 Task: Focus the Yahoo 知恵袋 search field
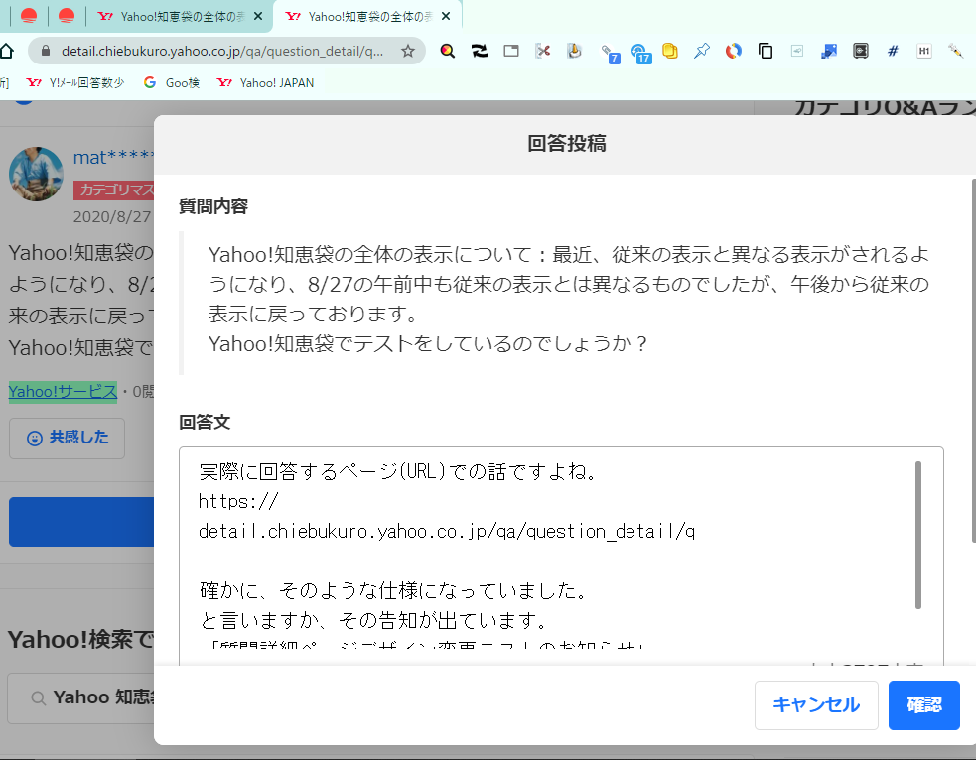pyautogui.click(x=80, y=698)
